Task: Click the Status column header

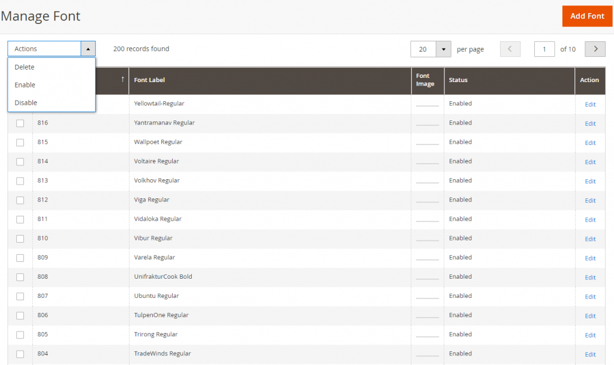Action: [x=459, y=80]
